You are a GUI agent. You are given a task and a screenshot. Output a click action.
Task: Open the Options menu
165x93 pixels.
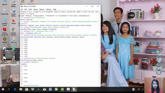click(x=42, y=9)
